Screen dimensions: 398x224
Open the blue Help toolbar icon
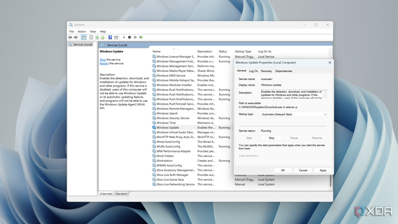tap(110, 37)
